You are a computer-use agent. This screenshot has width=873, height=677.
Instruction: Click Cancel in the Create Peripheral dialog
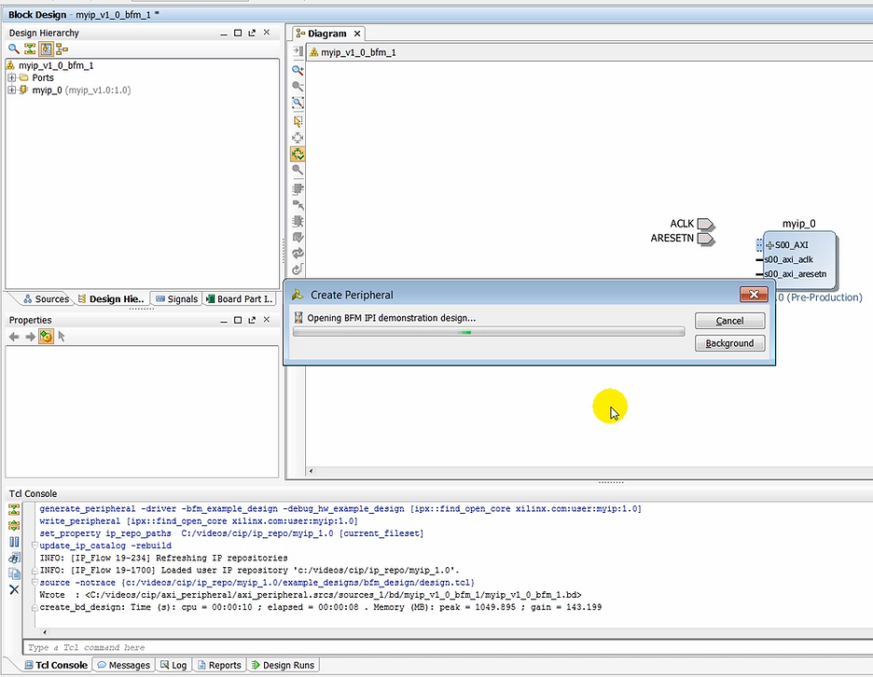(729, 321)
